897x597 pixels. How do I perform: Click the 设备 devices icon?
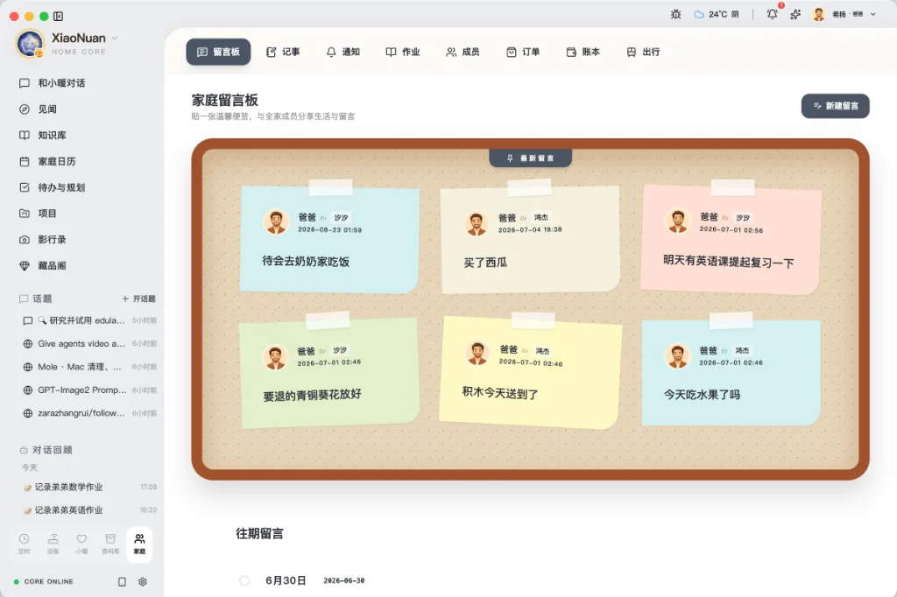[53, 544]
